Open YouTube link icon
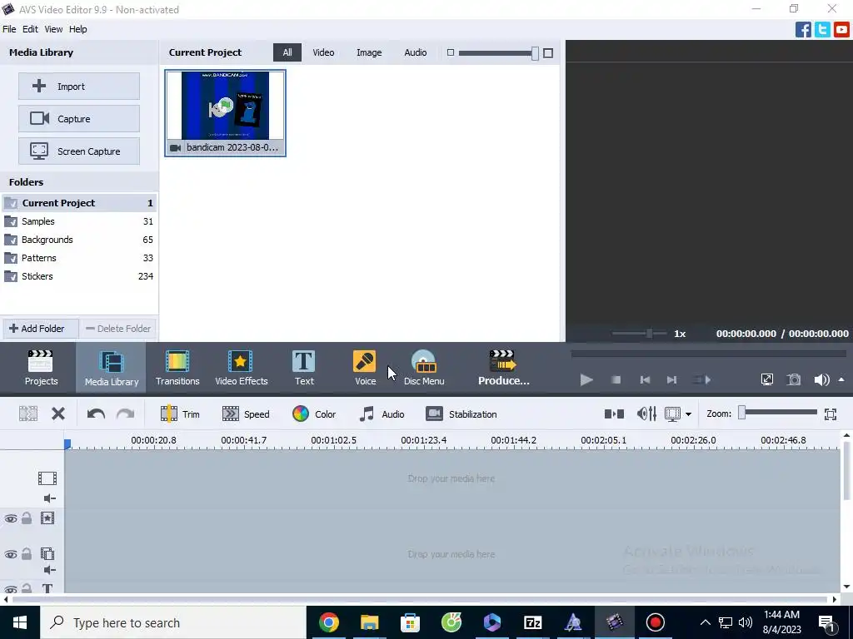Viewport: 853px width, 639px height. coord(841,29)
